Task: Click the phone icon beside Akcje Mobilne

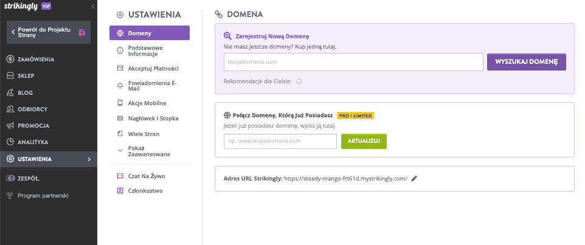Action: [120, 103]
